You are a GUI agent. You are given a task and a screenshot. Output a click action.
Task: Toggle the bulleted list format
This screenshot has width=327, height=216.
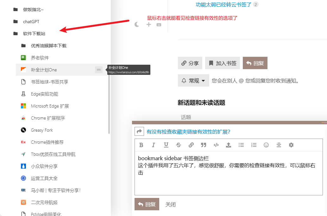[241, 145]
